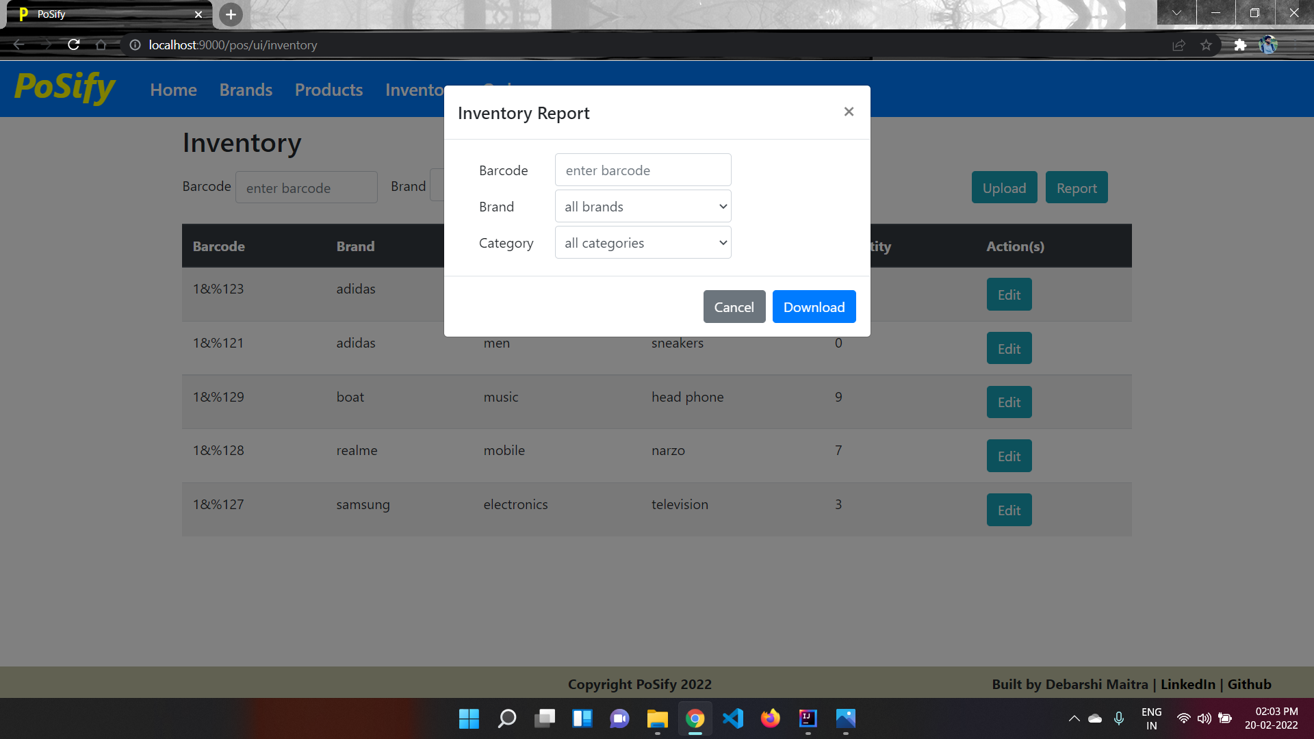The width and height of the screenshot is (1314, 739).
Task: Open the browser extensions puzzle icon
Action: pyautogui.click(x=1239, y=45)
